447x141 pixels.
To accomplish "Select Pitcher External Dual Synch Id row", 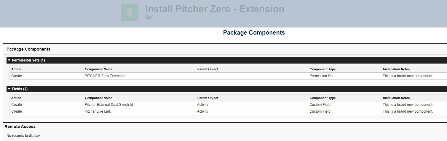I will tap(108, 105).
